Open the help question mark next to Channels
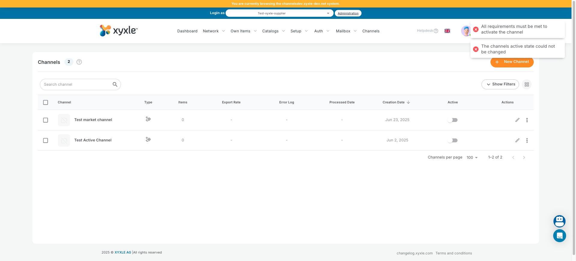Screen dimensions: 576x261 point(79,62)
